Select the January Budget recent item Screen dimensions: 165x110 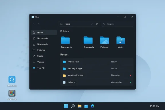(97, 68)
